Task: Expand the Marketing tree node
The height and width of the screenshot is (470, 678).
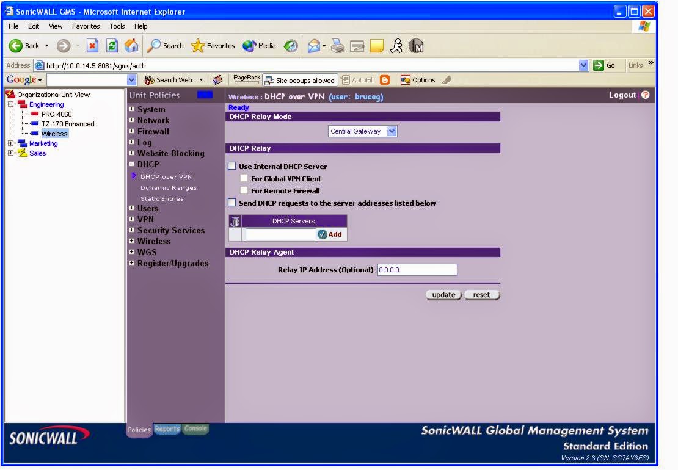Action: click(x=11, y=143)
